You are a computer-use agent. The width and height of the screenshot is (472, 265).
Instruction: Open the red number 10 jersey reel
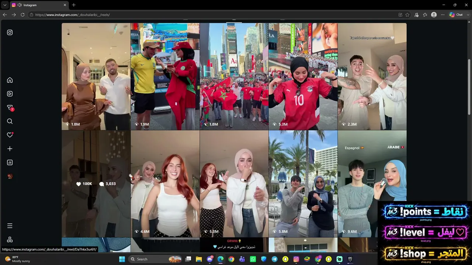303,77
